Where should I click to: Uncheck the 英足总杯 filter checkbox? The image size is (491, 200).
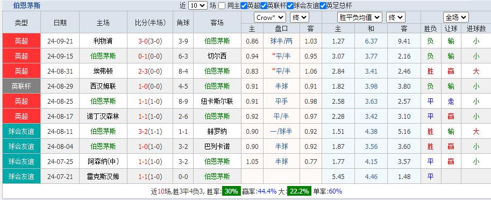pyautogui.click(x=323, y=5)
